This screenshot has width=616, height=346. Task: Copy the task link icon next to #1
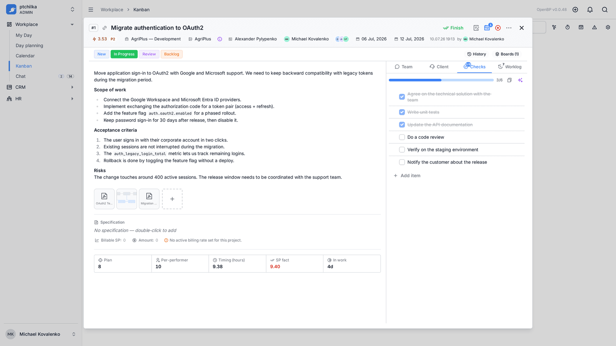pos(104,28)
